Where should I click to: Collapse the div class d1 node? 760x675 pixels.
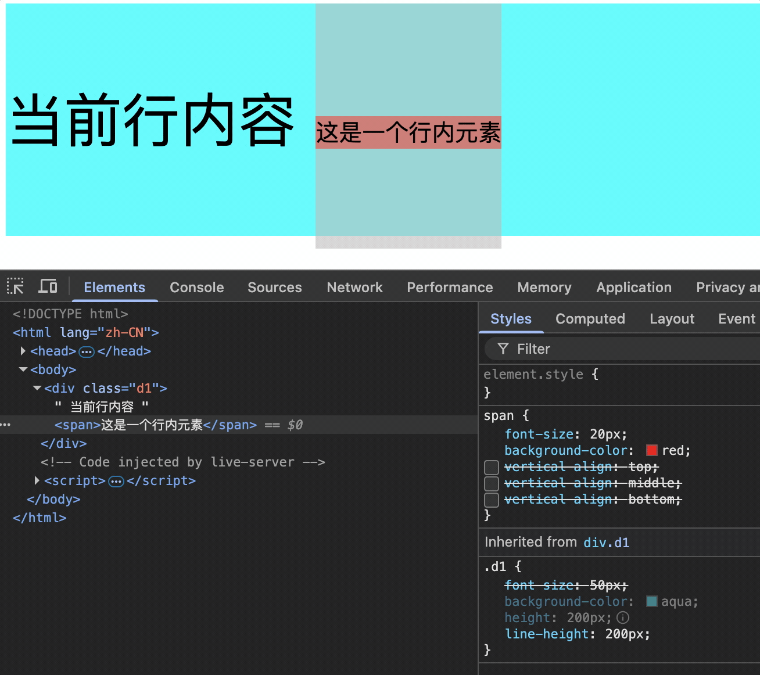[x=37, y=388]
